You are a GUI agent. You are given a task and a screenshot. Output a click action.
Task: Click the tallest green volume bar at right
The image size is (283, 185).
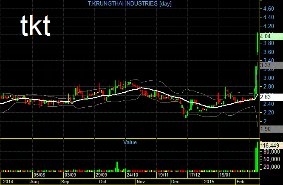258,157
